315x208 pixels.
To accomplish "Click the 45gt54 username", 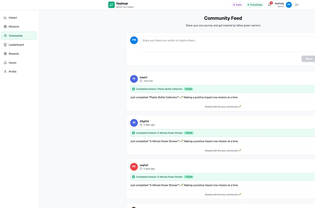I will click(x=144, y=121).
